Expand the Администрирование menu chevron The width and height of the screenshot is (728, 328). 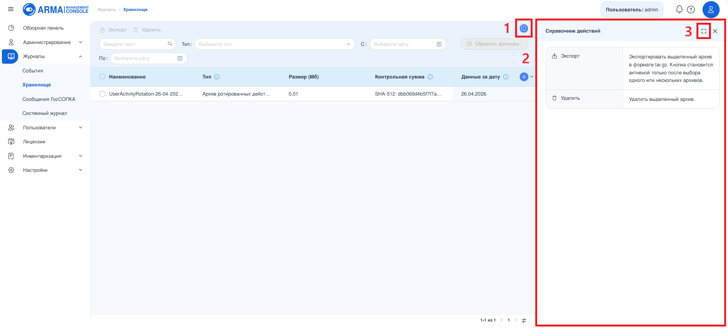(81, 42)
